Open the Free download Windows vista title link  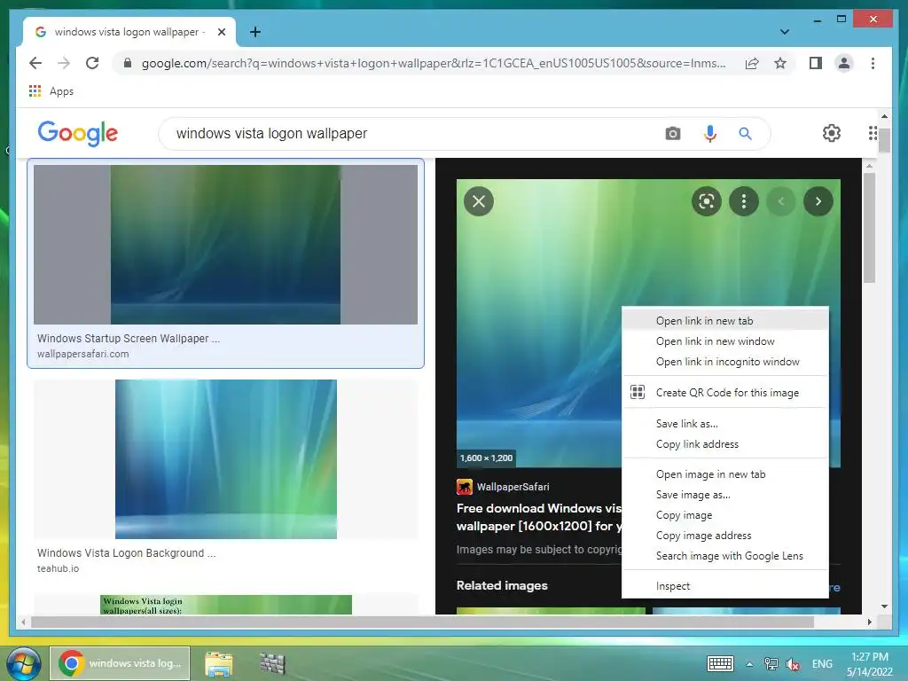click(538, 517)
